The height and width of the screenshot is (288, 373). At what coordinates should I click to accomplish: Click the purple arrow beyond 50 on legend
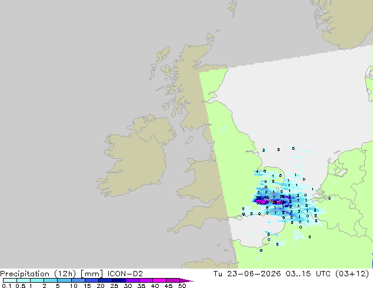pyautogui.click(x=186, y=280)
